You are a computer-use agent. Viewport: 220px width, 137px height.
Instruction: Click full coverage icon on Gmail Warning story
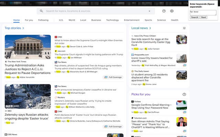(x=185, y=112)
